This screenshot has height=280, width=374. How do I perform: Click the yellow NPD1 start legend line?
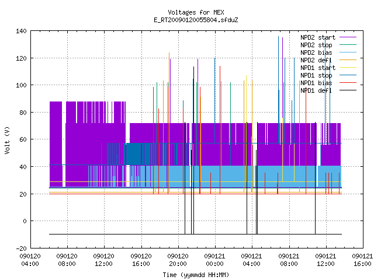click(x=348, y=68)
